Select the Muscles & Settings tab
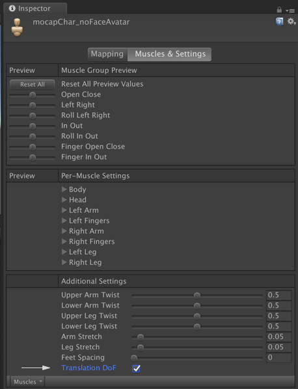298x389 pixels. pos(169,54)
